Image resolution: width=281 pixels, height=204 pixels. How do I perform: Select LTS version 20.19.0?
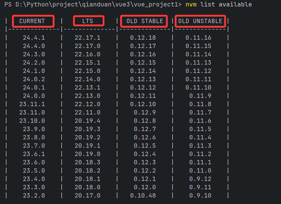click(88, 154)
